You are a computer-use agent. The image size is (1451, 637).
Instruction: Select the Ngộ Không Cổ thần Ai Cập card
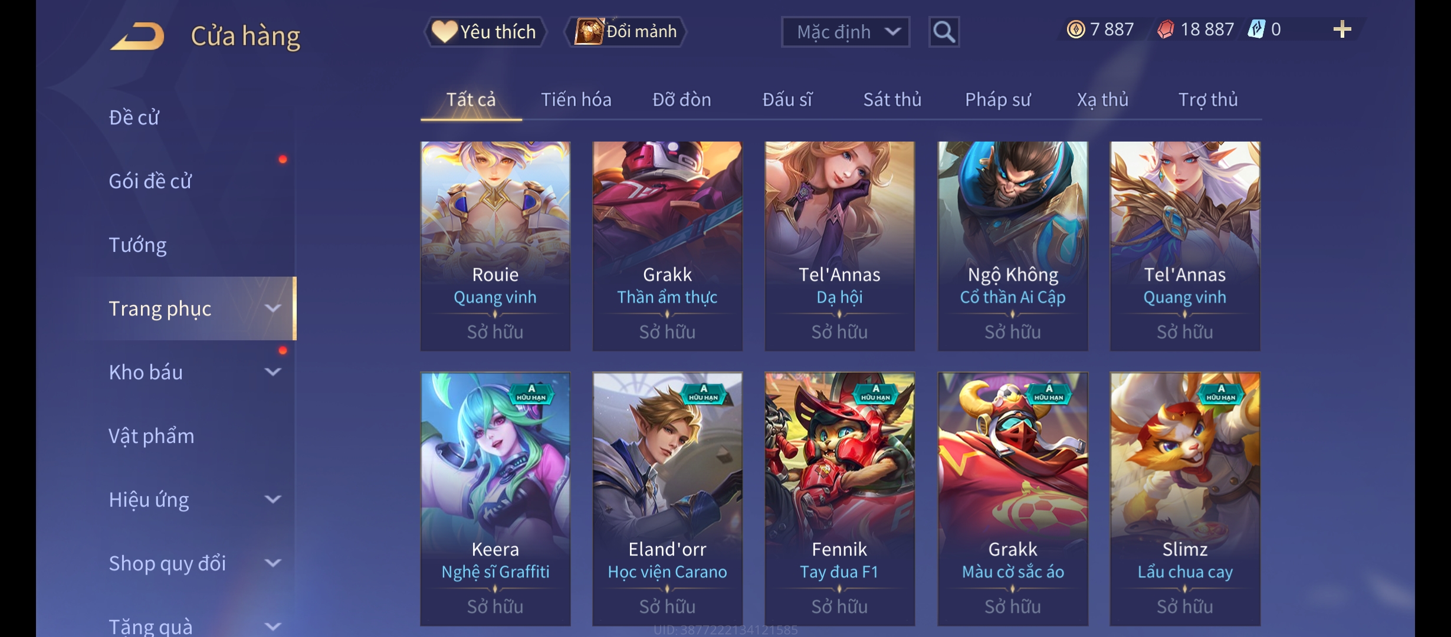click(1013, 246)
